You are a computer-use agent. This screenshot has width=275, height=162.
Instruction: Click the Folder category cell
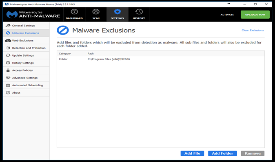click(63, 59)
